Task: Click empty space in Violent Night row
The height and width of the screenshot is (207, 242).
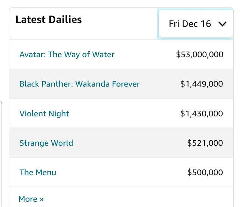Action: pyautogui.click(x=125, y=113)
